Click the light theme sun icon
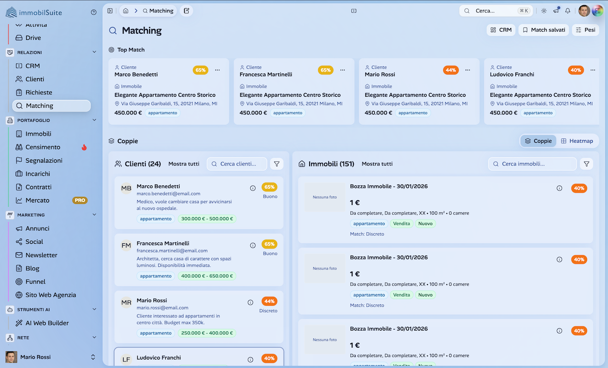Image resolution: width=608 pixels, height=368 pixels. click(544, 11)
